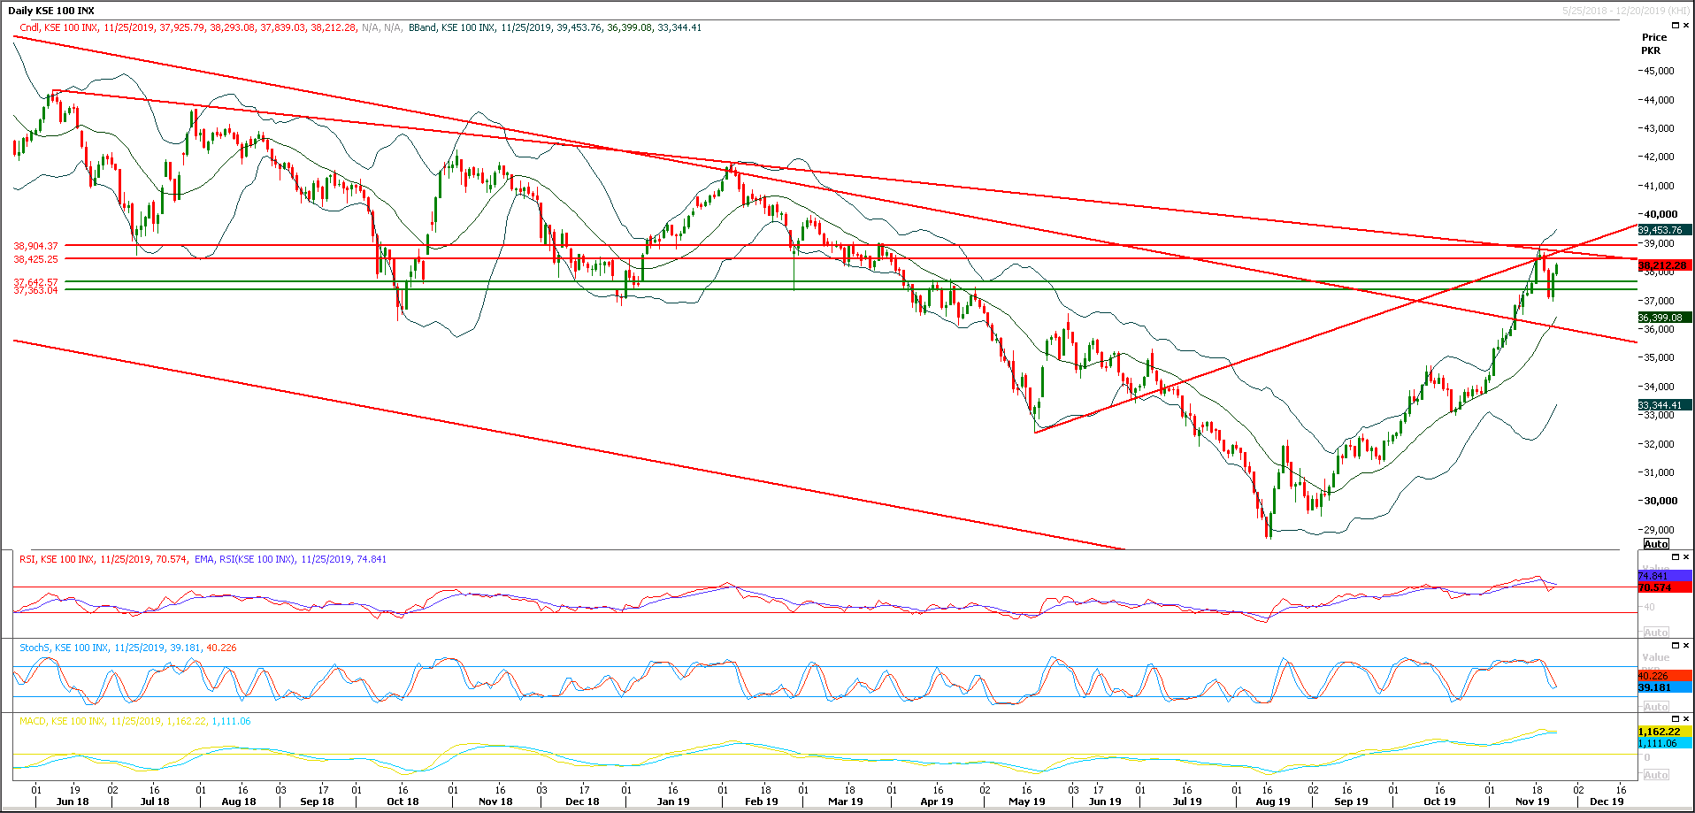Close the main price chart panel
The image size is (1695, 813).
click(x=1686, y=26)
